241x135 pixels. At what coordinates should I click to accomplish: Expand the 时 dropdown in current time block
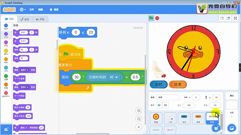click(114, 77)
